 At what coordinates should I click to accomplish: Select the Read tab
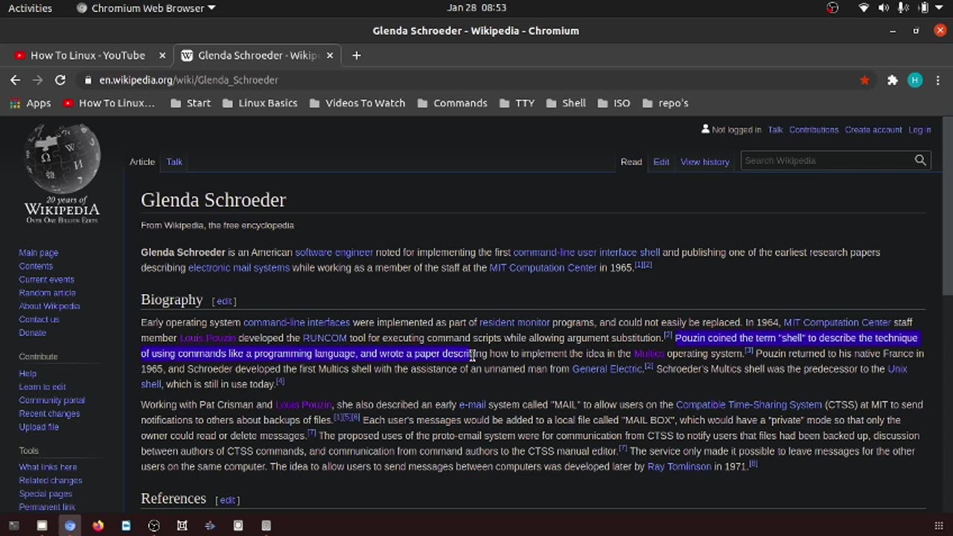[631, 162]
